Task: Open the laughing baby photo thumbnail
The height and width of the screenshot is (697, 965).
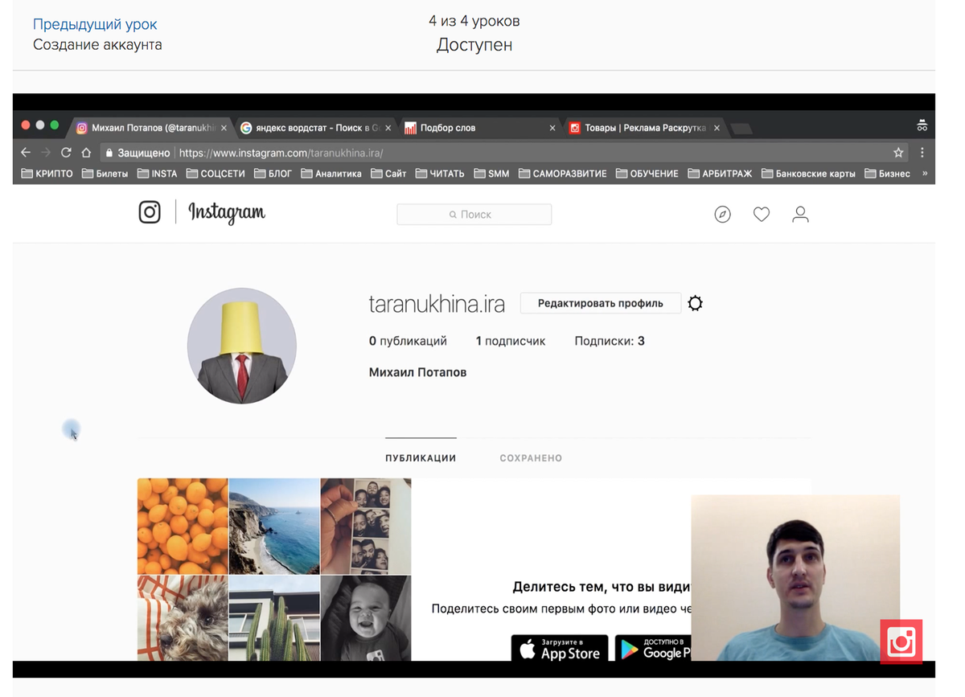Action: click(x=366, y=618)
